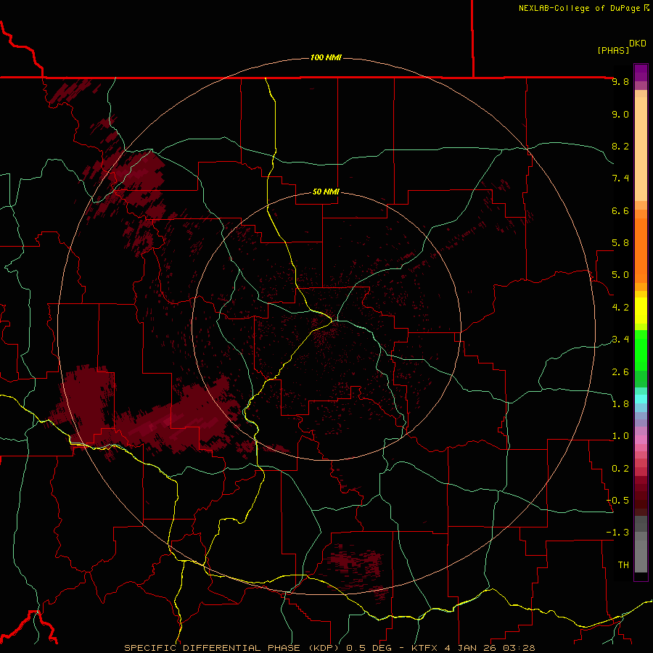
Task: Click the 5.8 value on the scale
Action: pos(620,243)
